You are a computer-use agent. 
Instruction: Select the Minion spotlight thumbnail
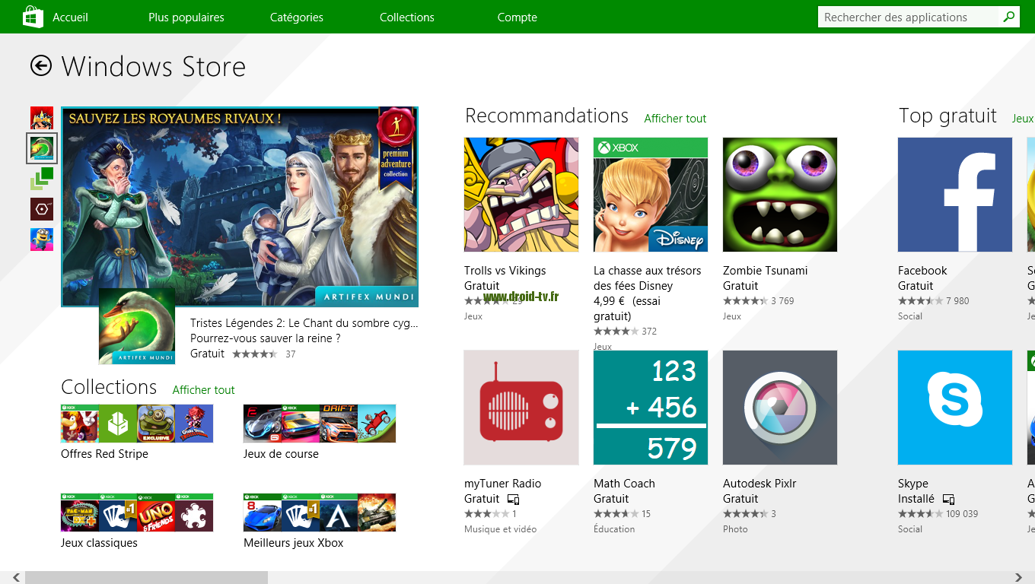click(42, 240)
